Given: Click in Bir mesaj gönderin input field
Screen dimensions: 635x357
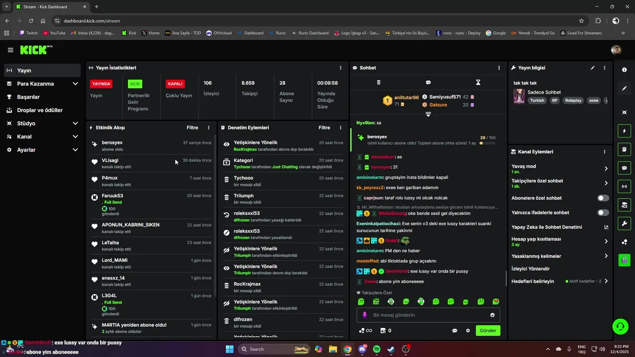Looking at the screenshot, I should tap(428, 315).
